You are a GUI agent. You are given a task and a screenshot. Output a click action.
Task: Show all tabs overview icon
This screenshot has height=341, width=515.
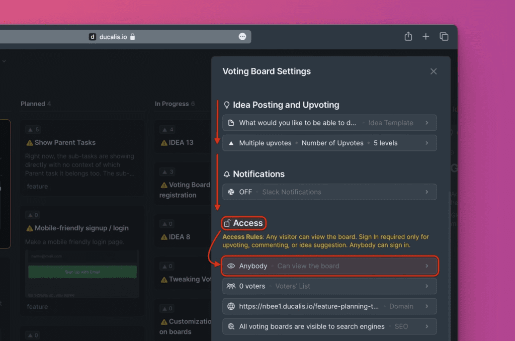pyautogui.click(x=444, y=37)
